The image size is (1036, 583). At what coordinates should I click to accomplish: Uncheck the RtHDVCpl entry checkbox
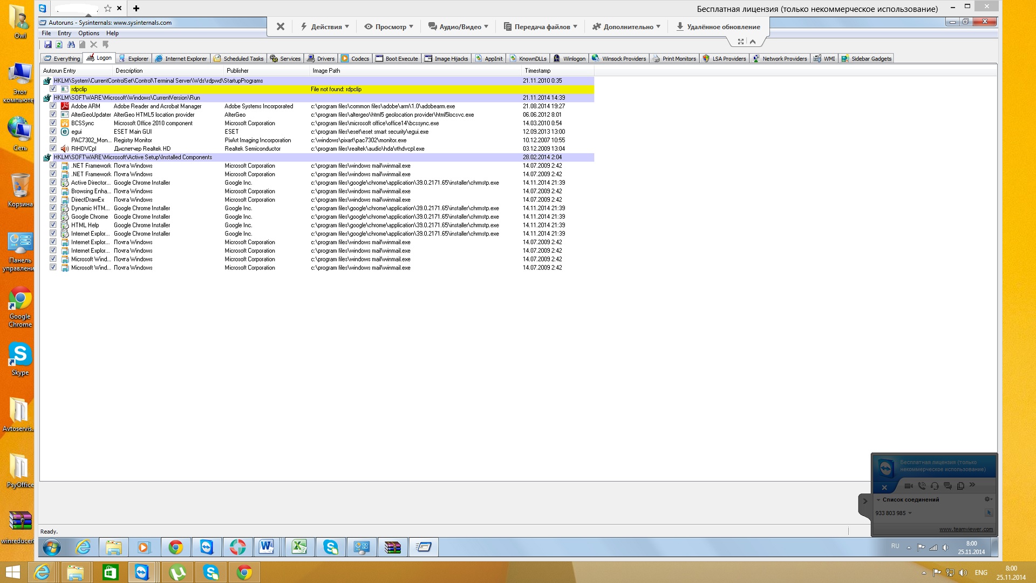click(53, 148)
